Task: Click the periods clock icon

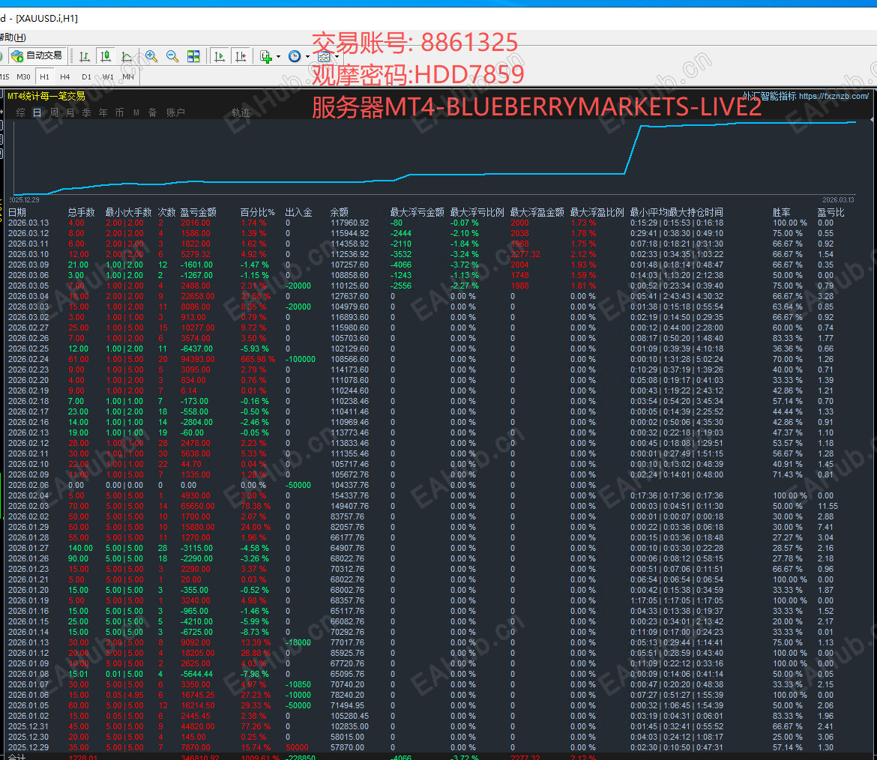Action: tap(295, 56)
